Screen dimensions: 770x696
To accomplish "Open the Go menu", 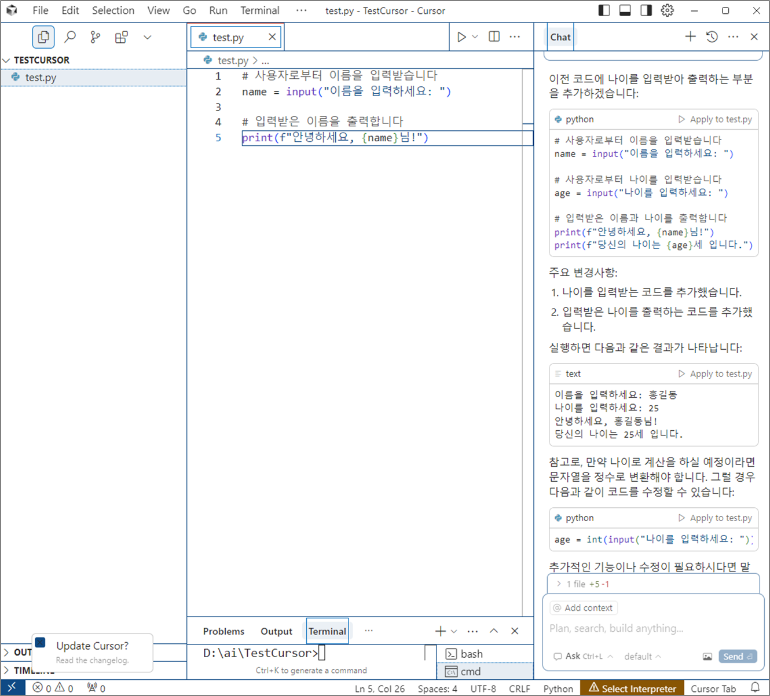I will pos(189,10).
